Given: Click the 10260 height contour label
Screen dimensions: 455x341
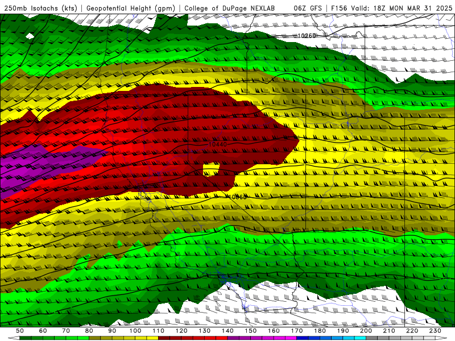Looking at the screenshot, I should [x=307, y=36].
